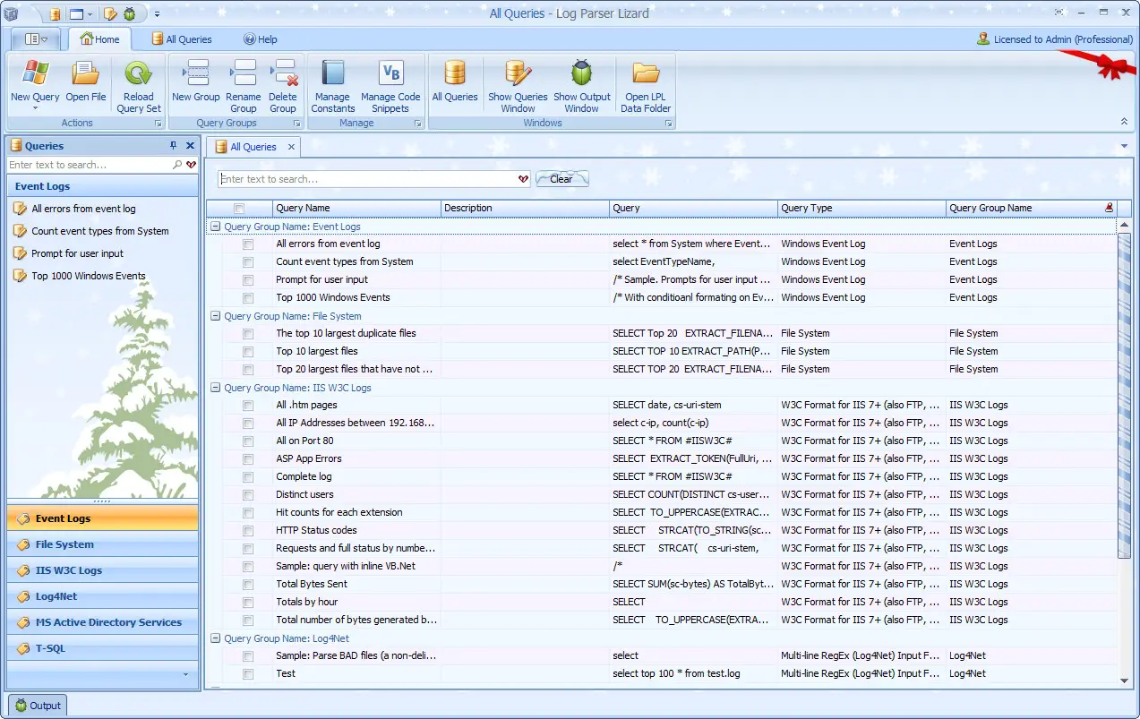
Task: Pin the Queries side panel
Action: (174, 145)
